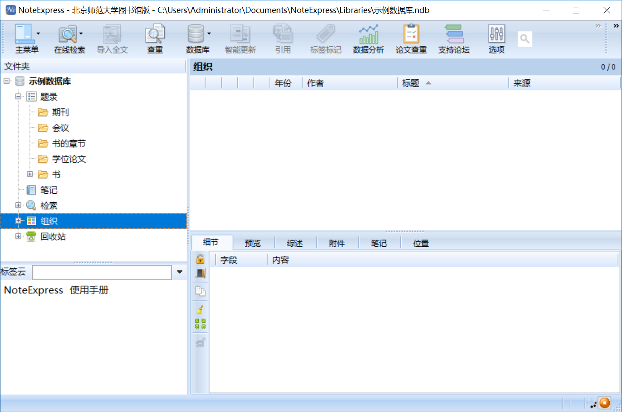Screen dimensions: 622x412
Task: Switch to the 位置 tab
Action: pyautogui.click(x=421, y=243)
